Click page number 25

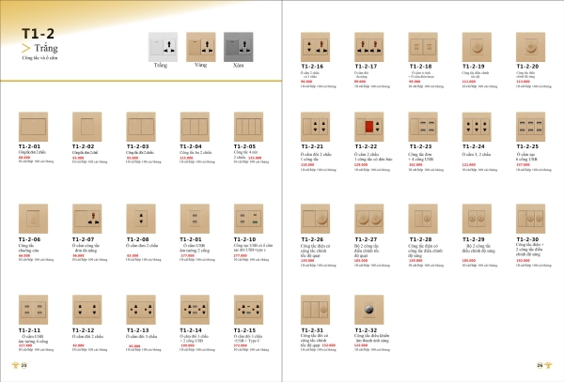click(23, 365)
